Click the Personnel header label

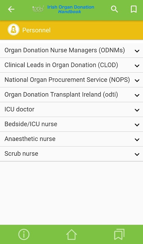[x=36, y=30]
